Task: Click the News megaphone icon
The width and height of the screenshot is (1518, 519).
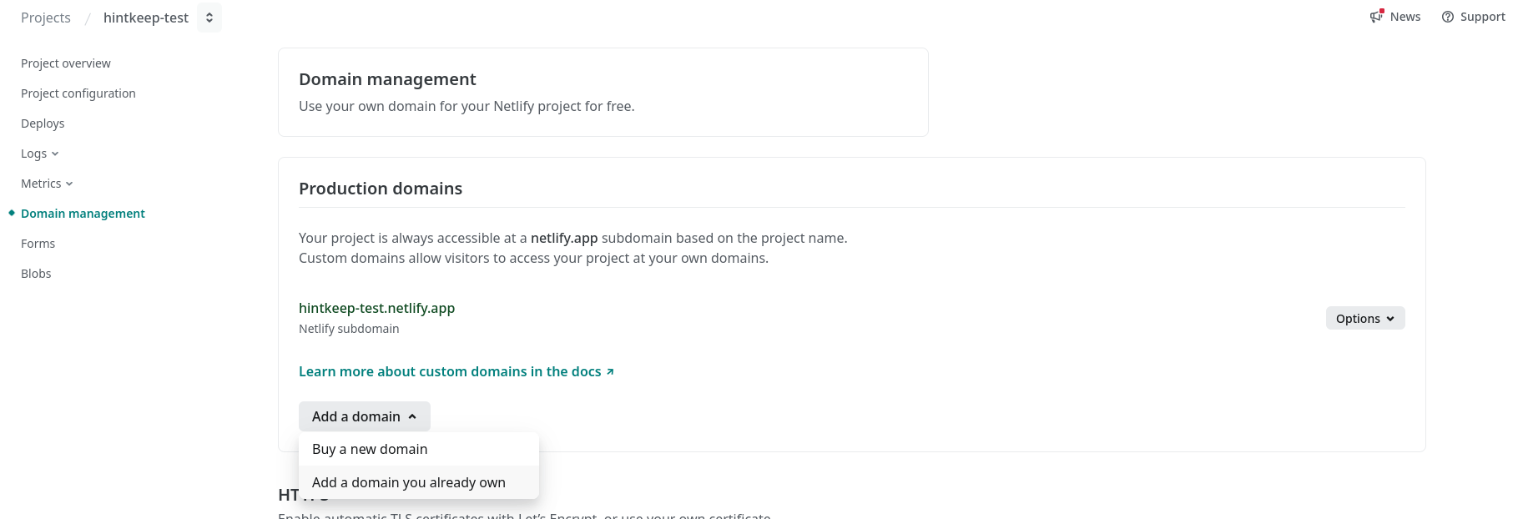Action: click(1377, 17)
